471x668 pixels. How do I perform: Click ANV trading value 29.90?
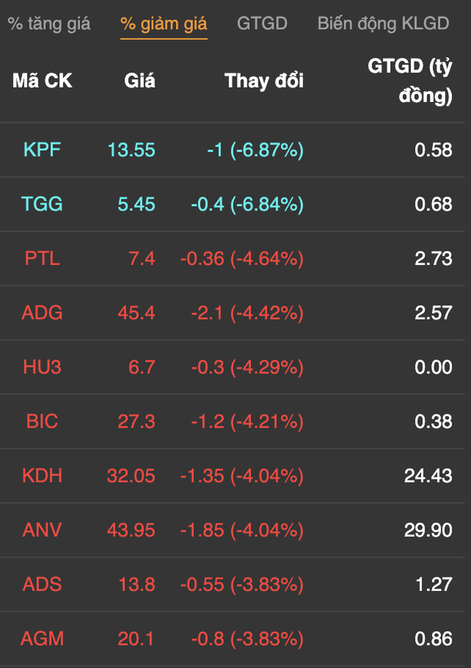point(428,530)
